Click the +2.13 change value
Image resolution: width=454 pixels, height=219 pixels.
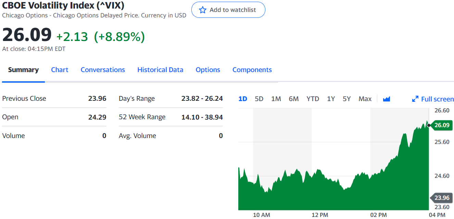pos(72,37)
